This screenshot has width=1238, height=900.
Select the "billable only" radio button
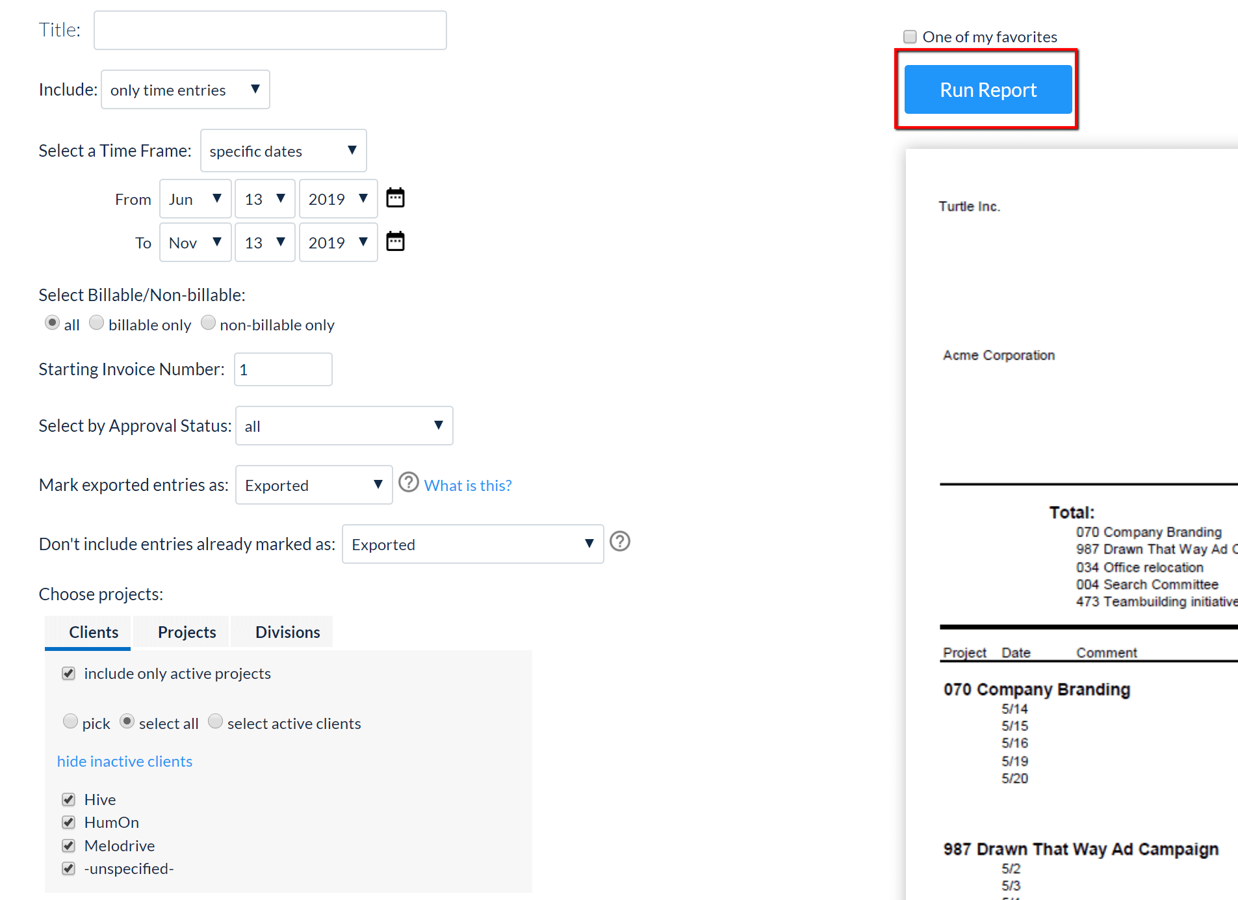(x=96, y=323)
